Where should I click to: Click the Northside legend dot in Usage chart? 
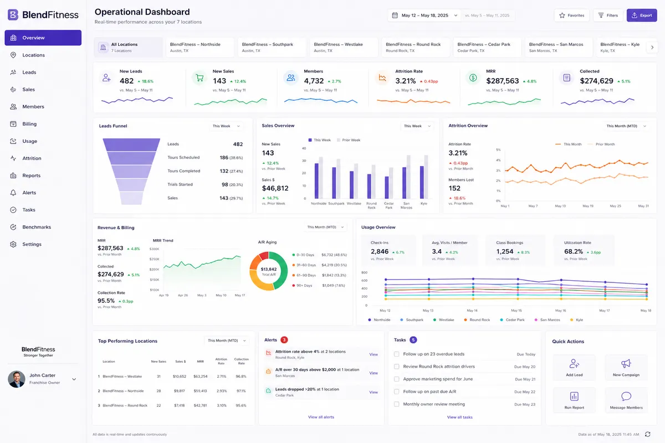370,320
